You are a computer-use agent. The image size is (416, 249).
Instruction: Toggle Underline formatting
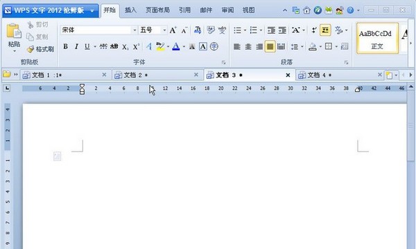(x=87, y=46)
